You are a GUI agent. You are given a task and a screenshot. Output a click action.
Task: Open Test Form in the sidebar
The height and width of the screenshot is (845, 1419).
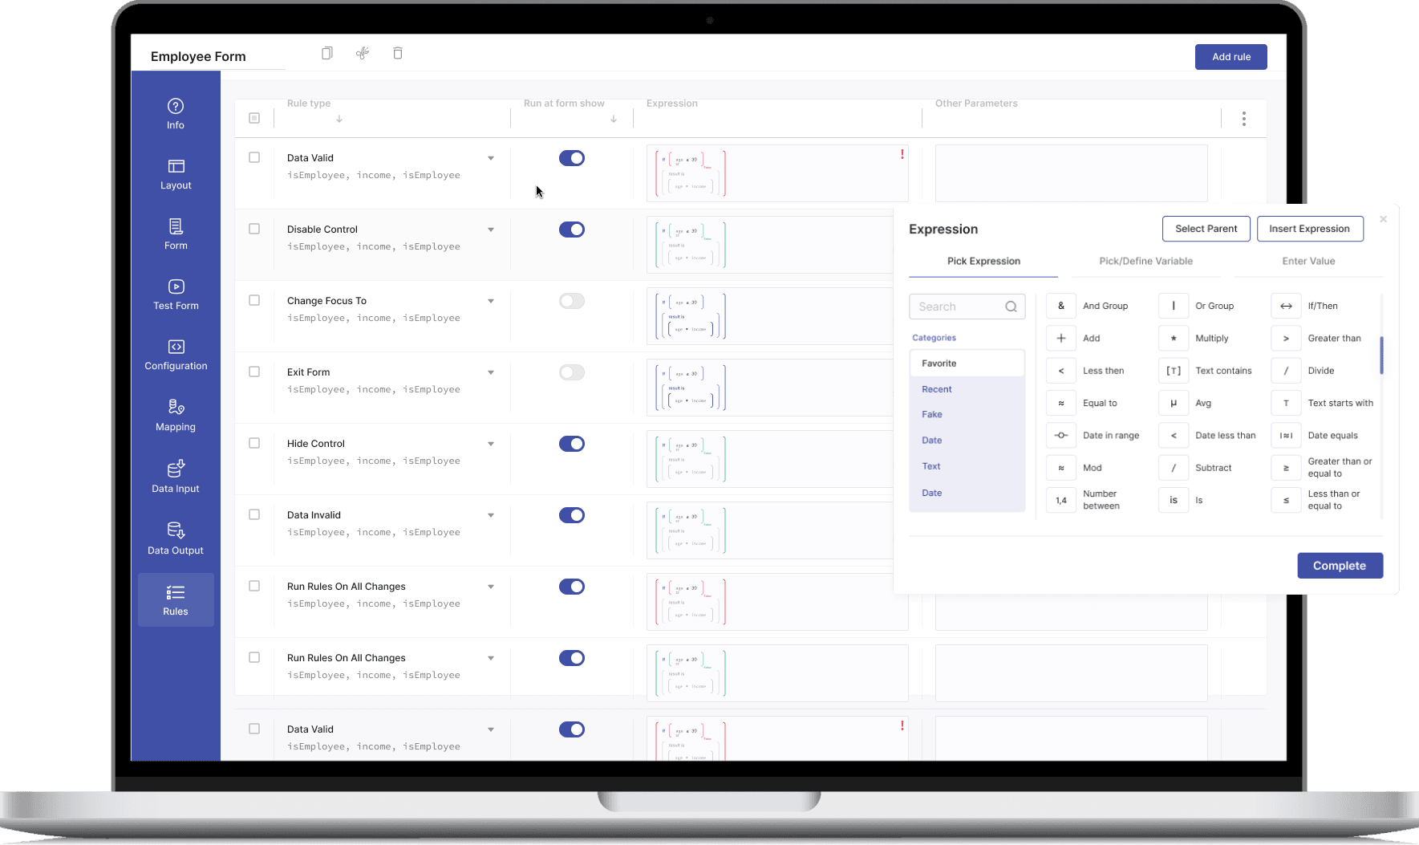click(x=176, y=295)
